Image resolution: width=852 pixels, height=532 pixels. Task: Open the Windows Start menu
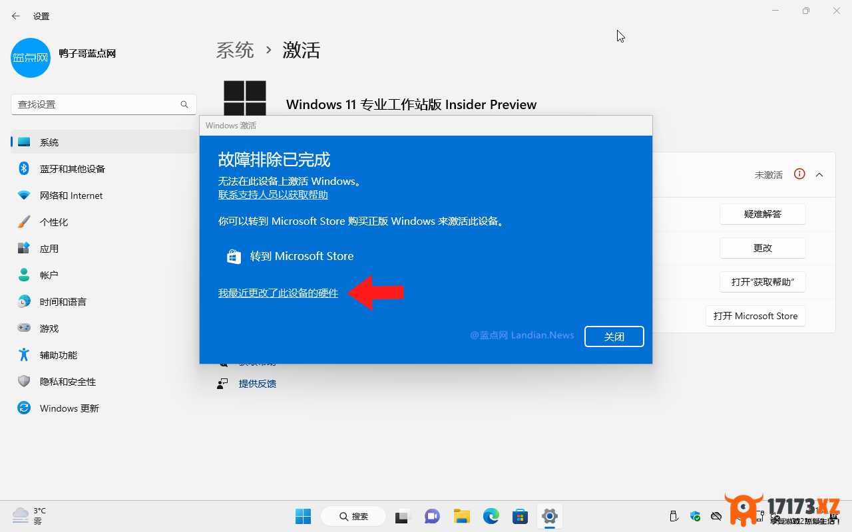pos(304,516)
